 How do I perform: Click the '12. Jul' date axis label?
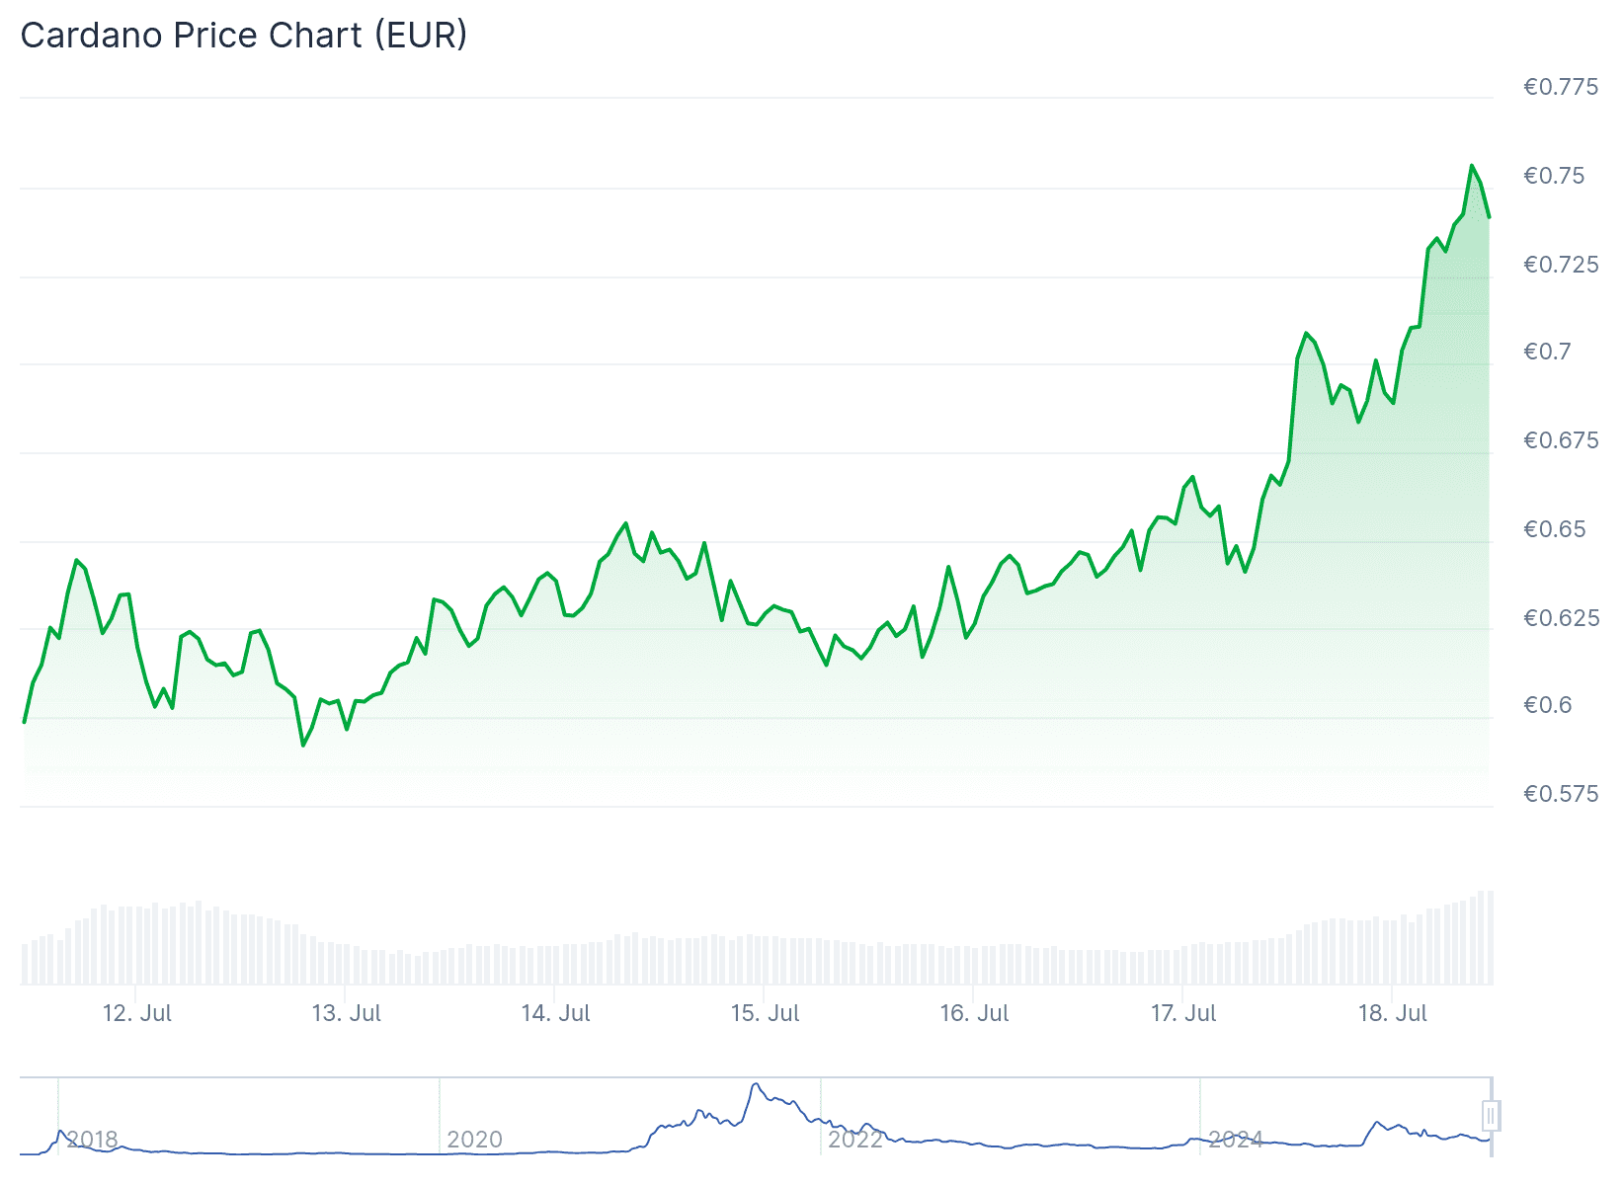pos(137,1013)
